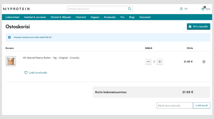Decrease quantity with minus button

pos(148,62)
